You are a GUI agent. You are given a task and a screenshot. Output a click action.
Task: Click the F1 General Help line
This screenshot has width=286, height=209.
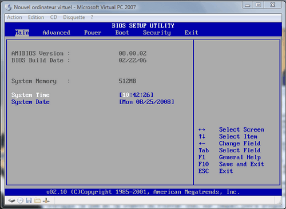[x=229, y=157]
